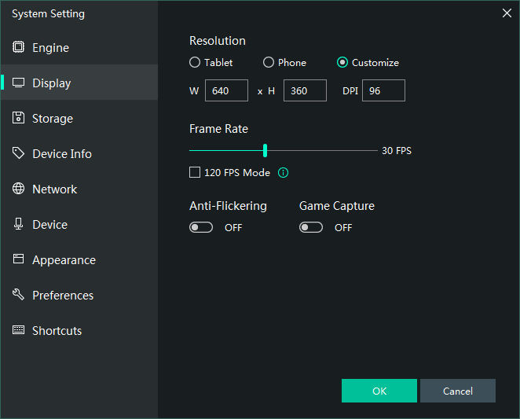
Task: Click the Storage disk icon
Action: tap(18, 118)
